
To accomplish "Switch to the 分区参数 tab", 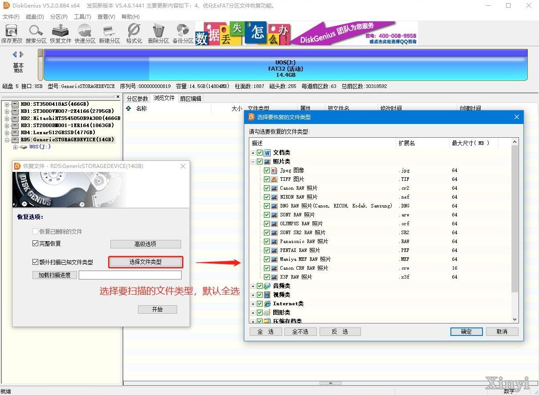I will [x=137, y=99].
